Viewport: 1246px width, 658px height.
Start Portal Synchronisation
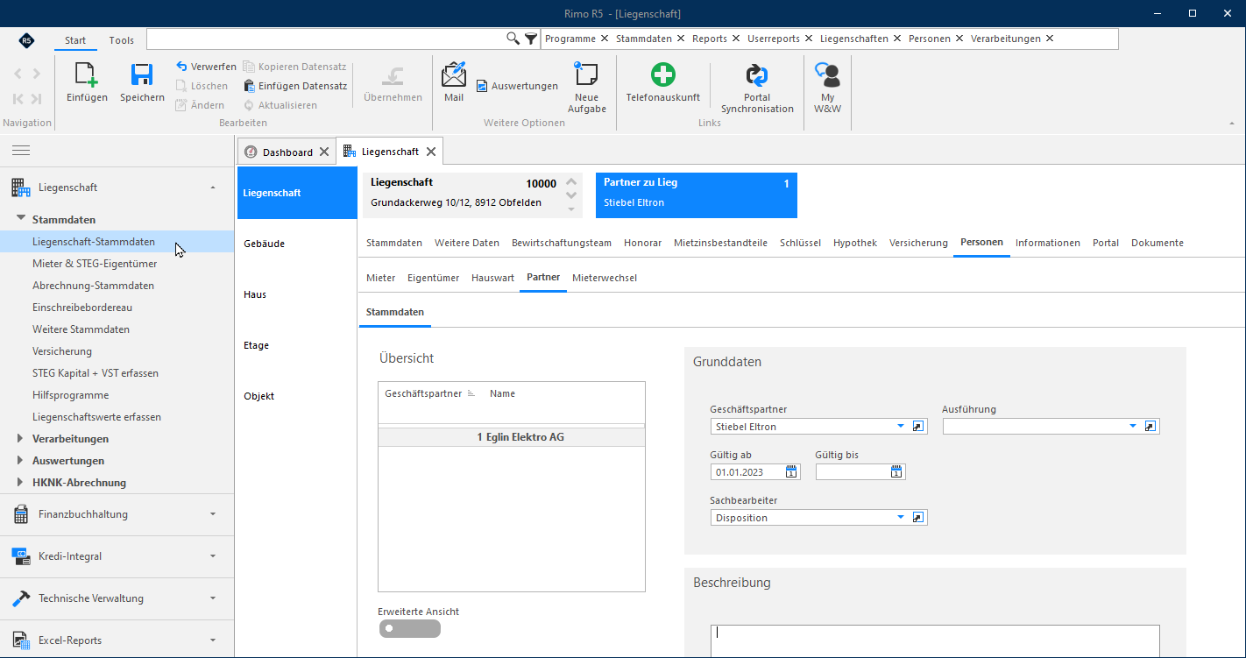757,75
